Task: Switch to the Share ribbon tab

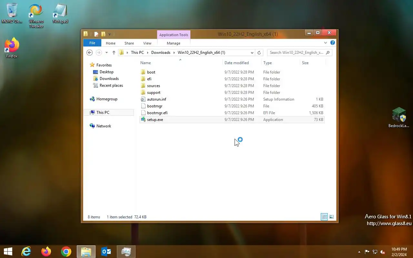Action: click(x=129, y=43)
